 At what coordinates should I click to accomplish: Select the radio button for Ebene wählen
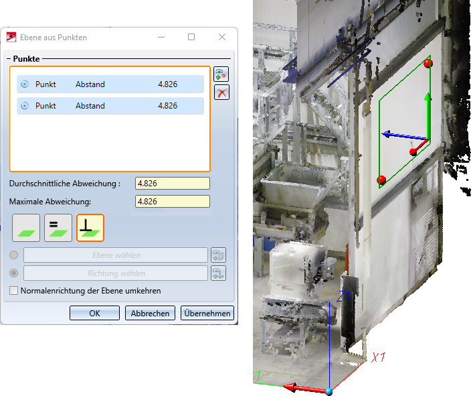click(x=14, y=255)
